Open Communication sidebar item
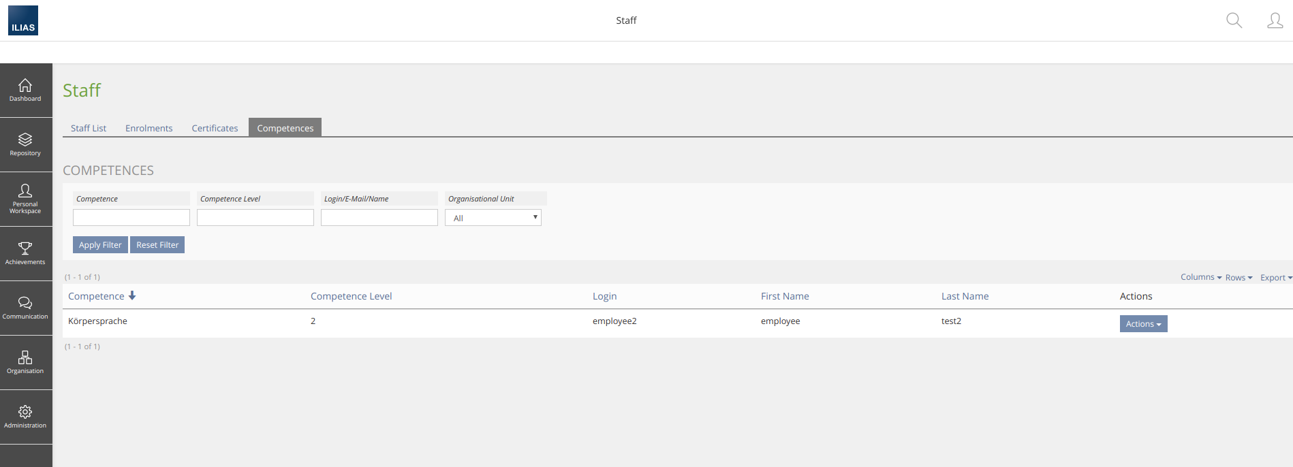 [x=25, y=308]
